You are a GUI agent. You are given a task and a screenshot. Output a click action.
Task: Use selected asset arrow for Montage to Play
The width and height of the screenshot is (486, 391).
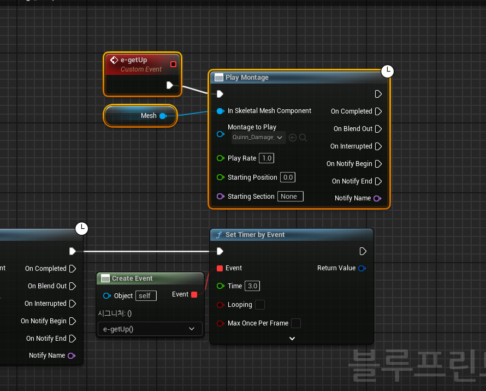(292, 138)
